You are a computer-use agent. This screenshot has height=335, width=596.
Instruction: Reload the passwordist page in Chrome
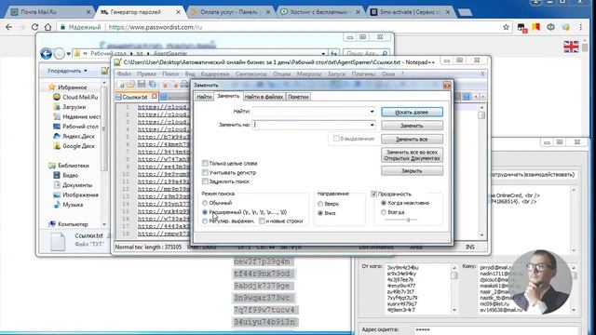(35, 27)
